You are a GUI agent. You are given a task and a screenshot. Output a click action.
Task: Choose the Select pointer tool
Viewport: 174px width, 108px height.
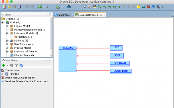(x=85, y=7)
